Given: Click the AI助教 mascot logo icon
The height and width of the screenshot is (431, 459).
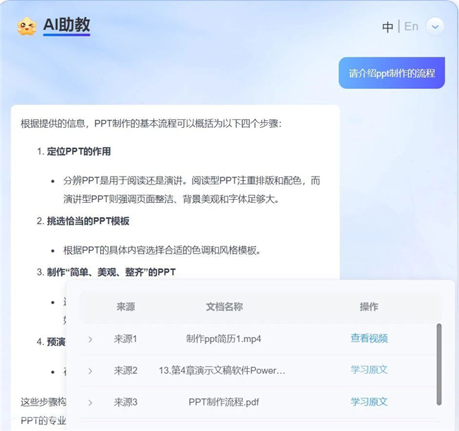Looking at the screenshot, I should [27, 26].
